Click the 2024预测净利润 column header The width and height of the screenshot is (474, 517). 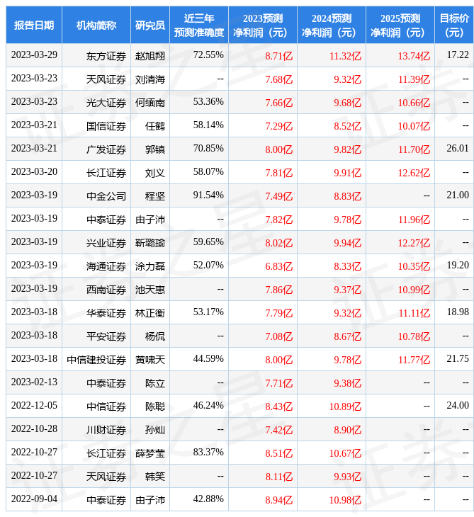[332, 25]
